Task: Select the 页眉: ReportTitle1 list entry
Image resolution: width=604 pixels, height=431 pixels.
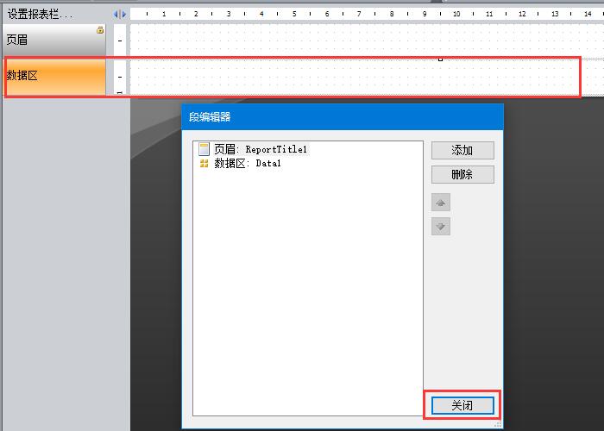Action: 260,149
